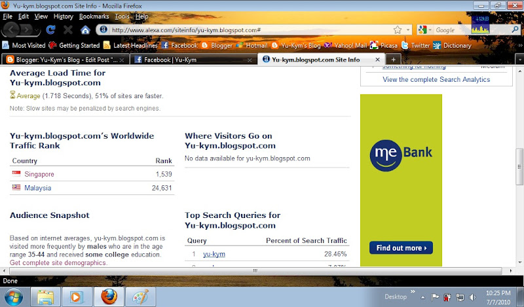Click vertical scrollbar down arrow
524x307 pixels.
(519, 262)
